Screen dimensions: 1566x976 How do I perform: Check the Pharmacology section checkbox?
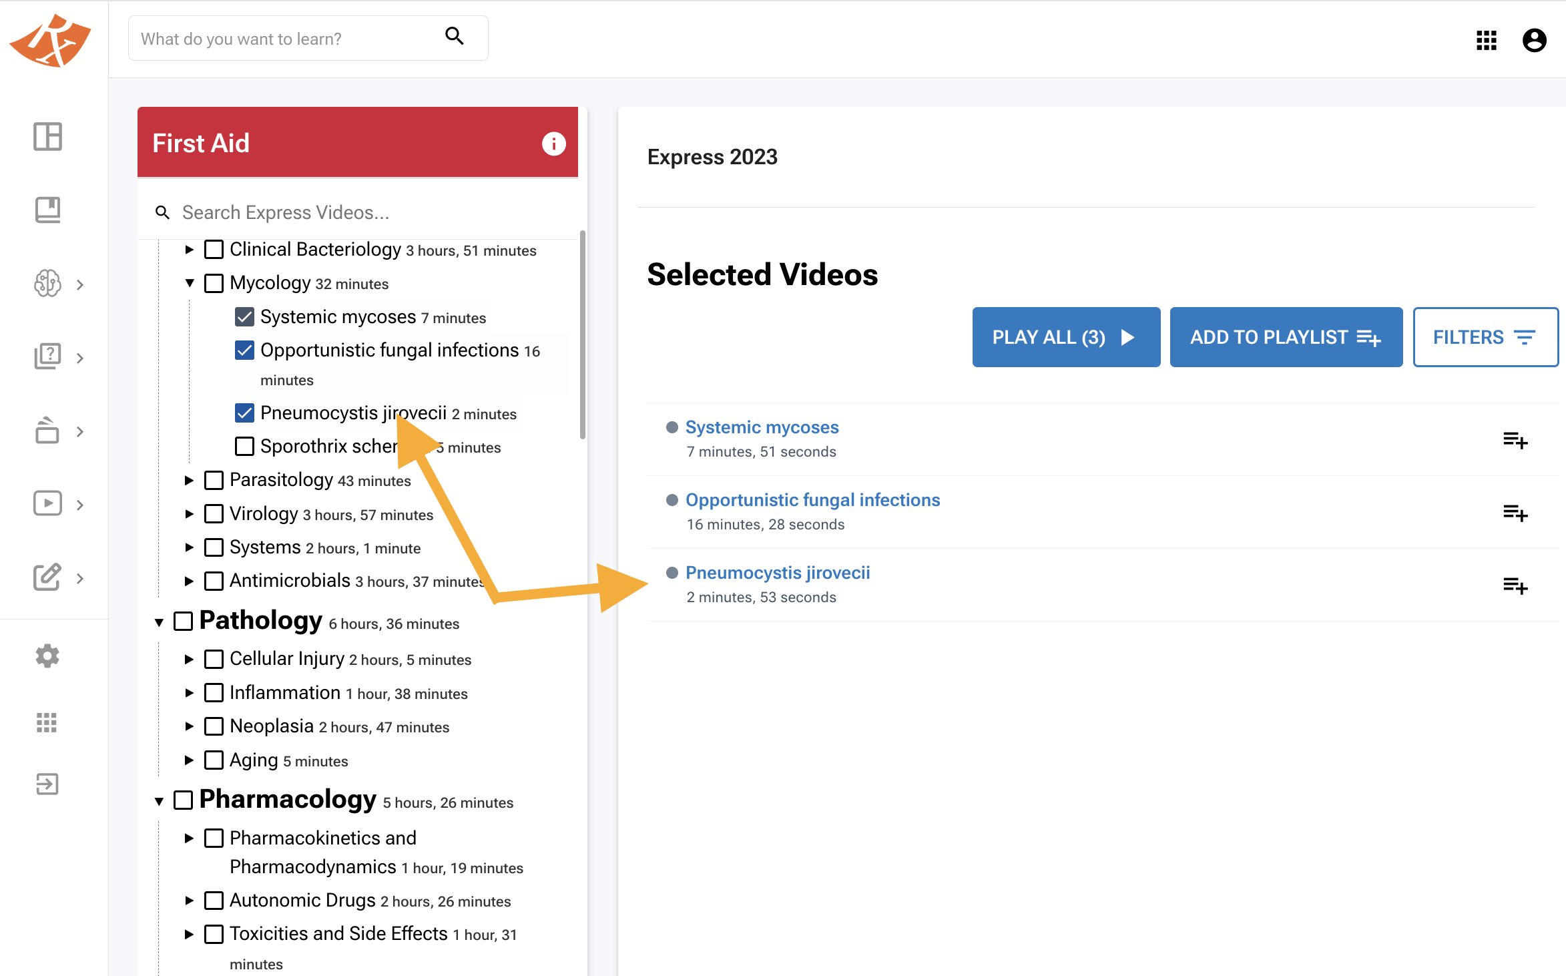pos(183,800)
